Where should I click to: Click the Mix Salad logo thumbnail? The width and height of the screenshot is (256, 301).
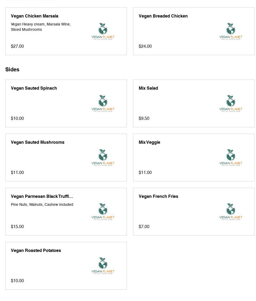pos(231,103)
